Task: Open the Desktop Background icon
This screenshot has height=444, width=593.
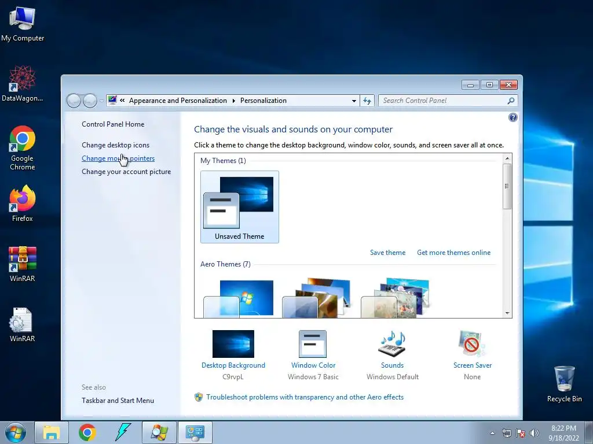Action: pyautogui.click(x=233, y=344)
